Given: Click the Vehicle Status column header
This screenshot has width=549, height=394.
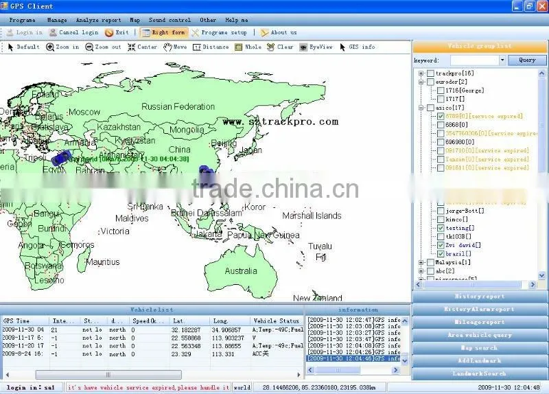Looking at the screenshot, I should (x=277, y=321).
